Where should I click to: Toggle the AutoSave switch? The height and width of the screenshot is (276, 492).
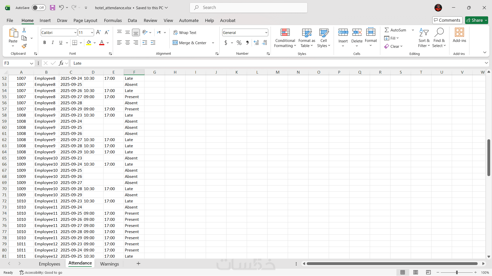pos(39,8)
